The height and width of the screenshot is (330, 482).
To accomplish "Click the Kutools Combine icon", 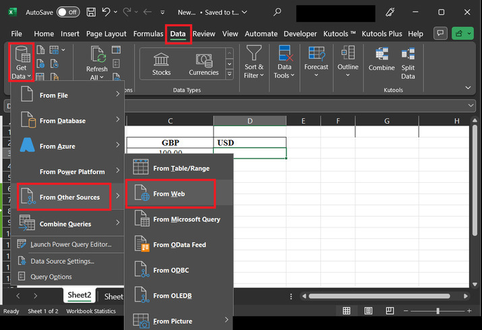I will tap(382, 59).
